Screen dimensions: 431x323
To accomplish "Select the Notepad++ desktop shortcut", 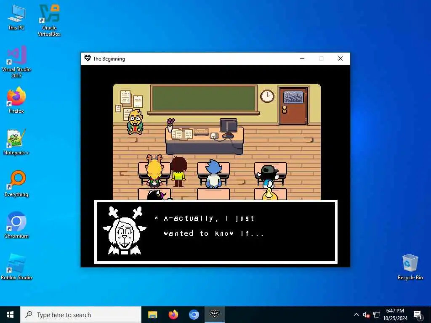I will click(x=16, y=142).
